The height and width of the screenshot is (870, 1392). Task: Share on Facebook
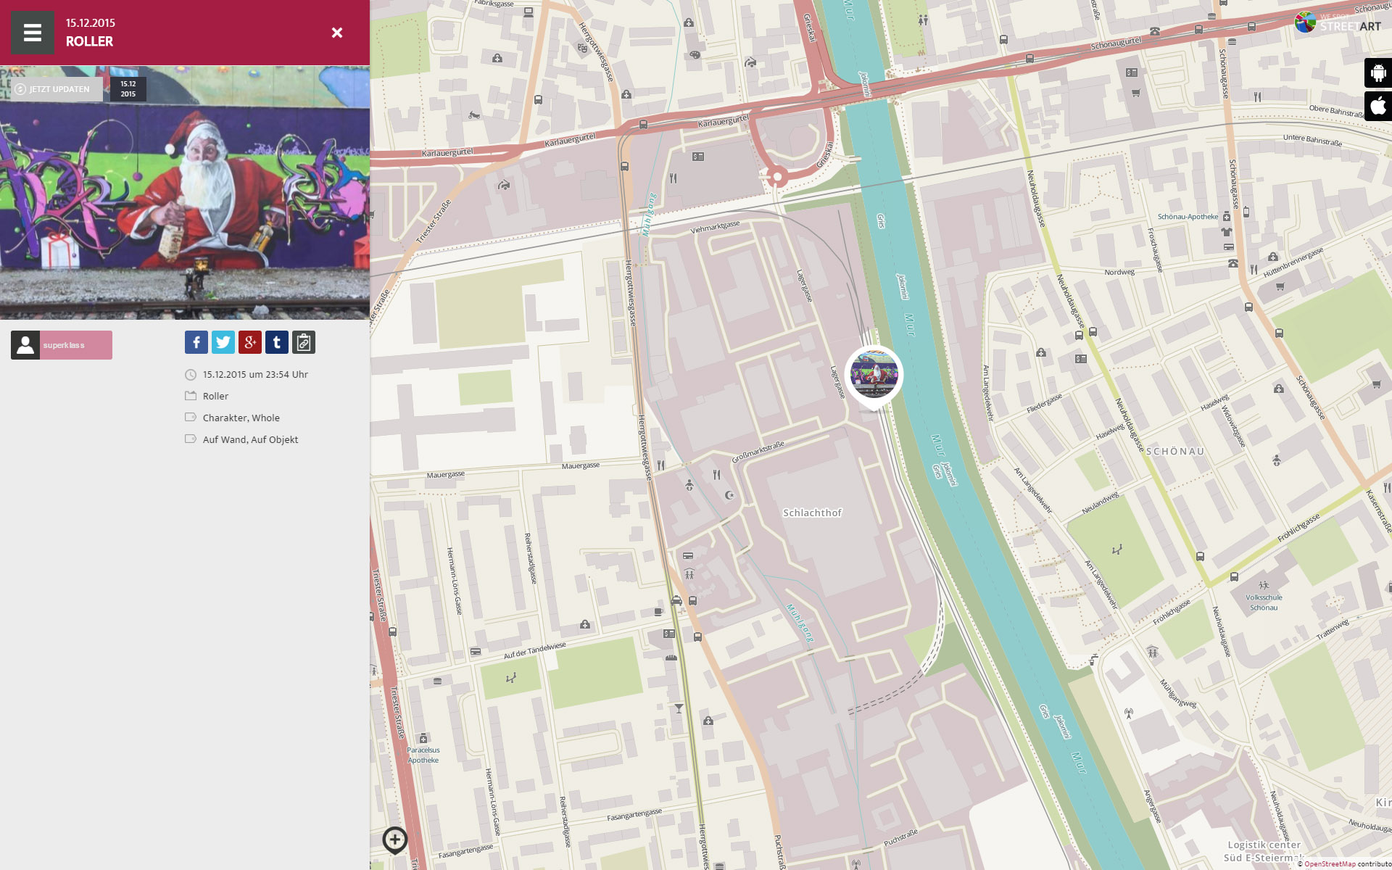(196, 342)
